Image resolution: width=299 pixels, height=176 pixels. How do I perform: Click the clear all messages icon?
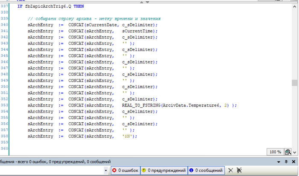point(239,170)
